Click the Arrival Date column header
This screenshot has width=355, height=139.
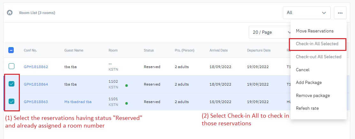point(218,50)
